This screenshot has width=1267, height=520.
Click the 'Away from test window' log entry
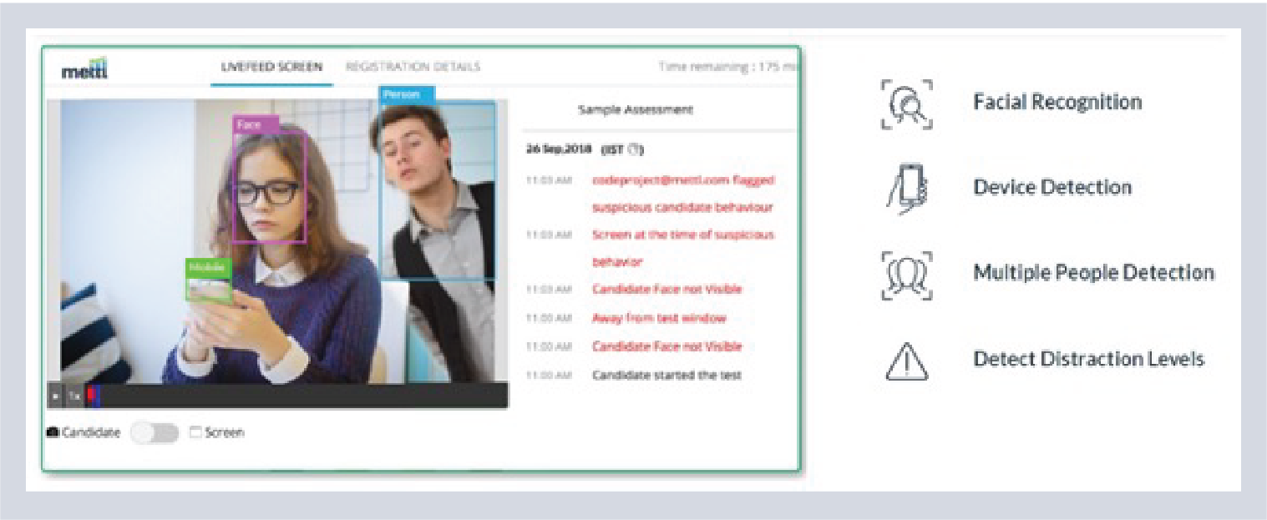coord(659,318)
